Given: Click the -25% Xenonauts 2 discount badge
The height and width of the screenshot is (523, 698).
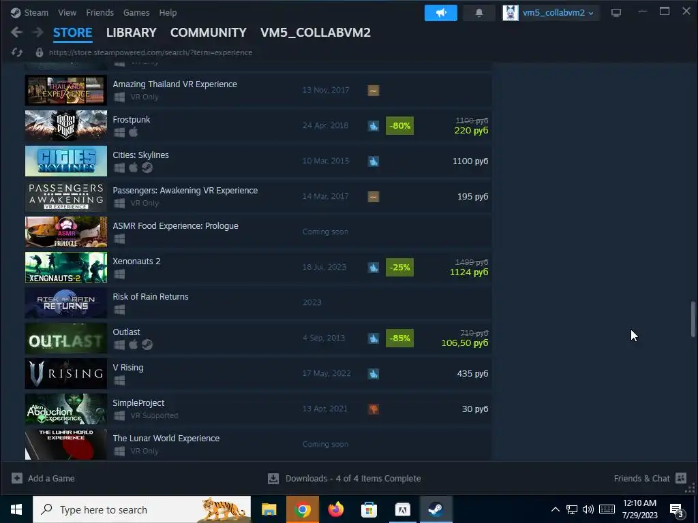Looking at the screenshot, I should coord(399,267).
